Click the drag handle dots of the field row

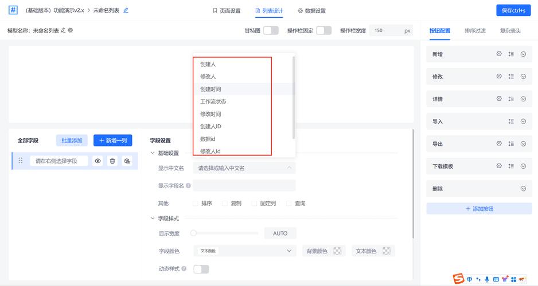pyautogui.click(x=21, y=161)
